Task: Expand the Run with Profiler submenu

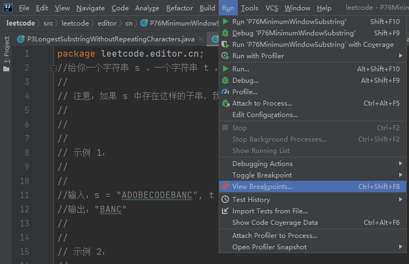Action: [x=401, y=56]
